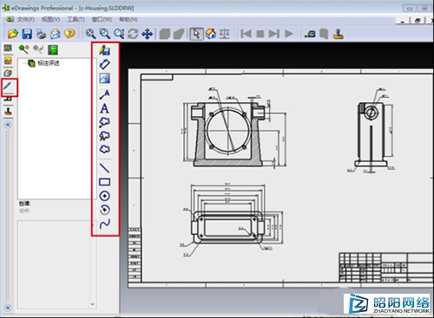Select the text with leader markup tool
The height and width of the screenshot is (318, 434).
pos(105,94)
